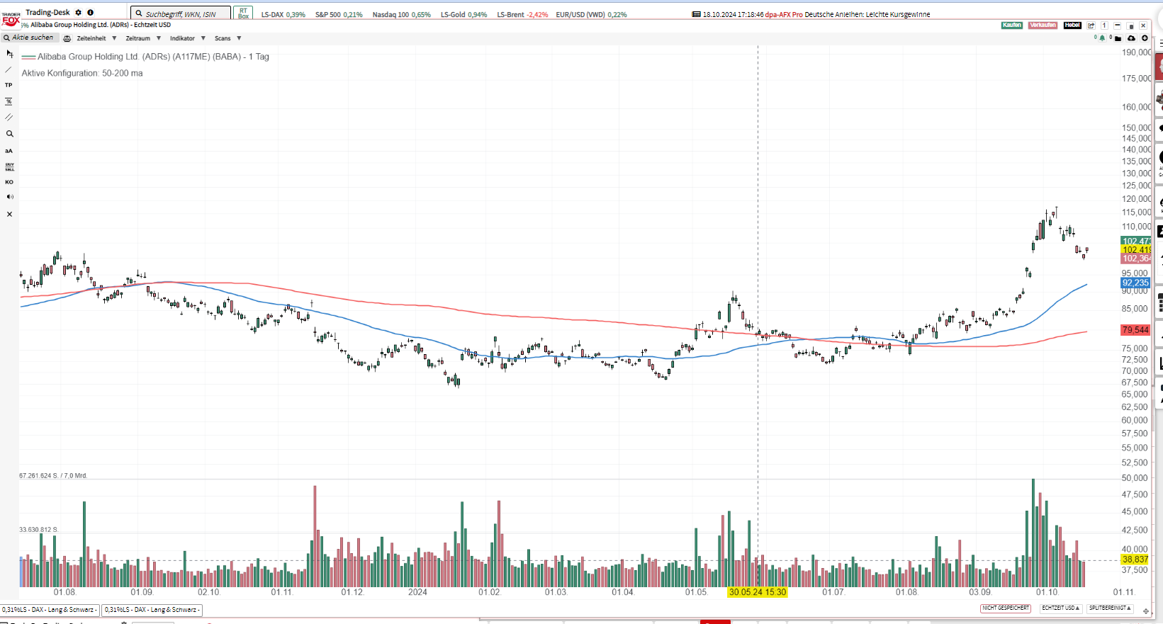Click S&P 500 ticker quote

[x=339, y=14]
